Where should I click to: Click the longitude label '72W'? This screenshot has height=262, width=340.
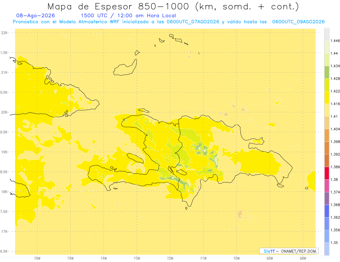pyautogui.click(x=170, y=258)
